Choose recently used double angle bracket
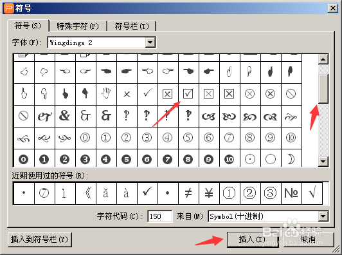Image resolution: width=342 pixels, height=255 pixels. click(x=85, y=193)
